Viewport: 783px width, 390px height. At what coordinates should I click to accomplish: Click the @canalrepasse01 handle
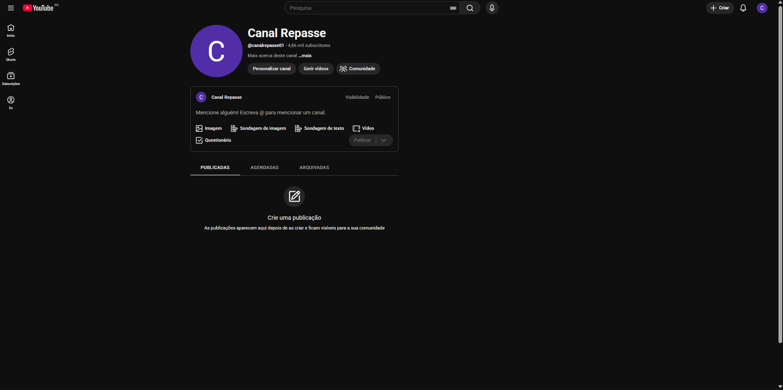click(x=266, y=46)
